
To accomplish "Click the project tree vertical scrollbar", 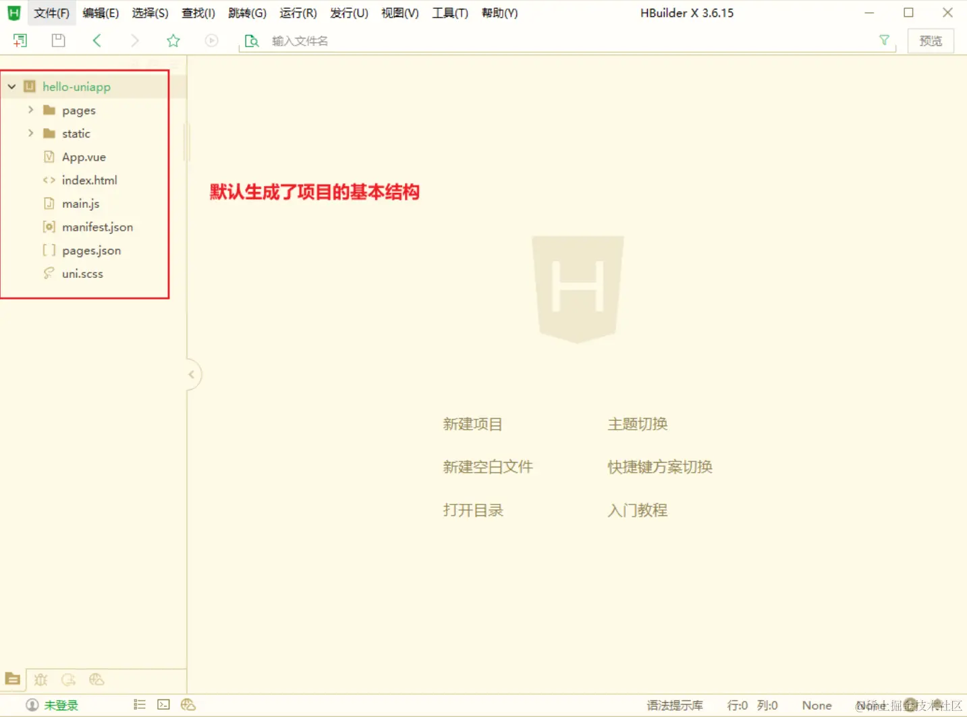I will [187, 142].
